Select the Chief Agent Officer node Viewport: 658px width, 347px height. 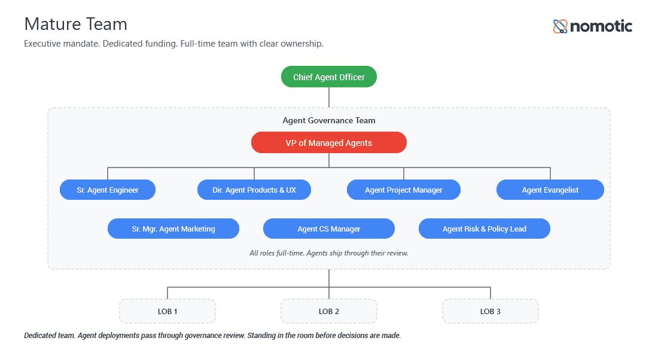[329, 77]
